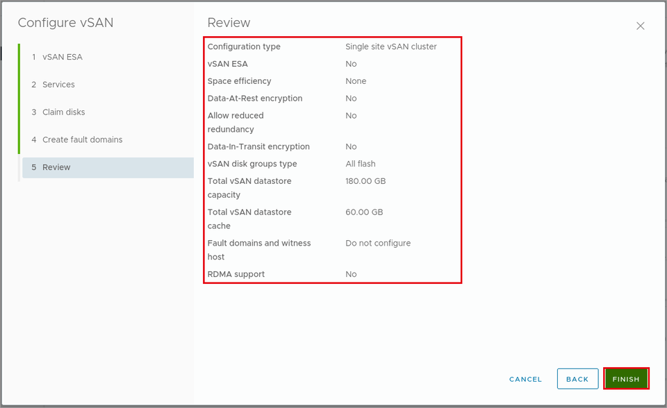Click the 'No' value for Data-At-Rest encryption
Image resolution: width=667 pixels, height=408 pixels.
coord(351,98)
